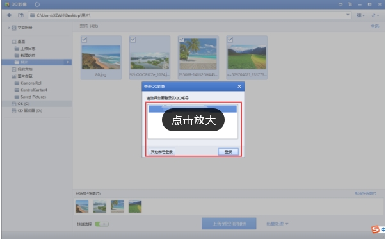Viewport: 386px width, 239px height.
Task: Open the Camera Roll folder
Action: click(x=31, y=83)
